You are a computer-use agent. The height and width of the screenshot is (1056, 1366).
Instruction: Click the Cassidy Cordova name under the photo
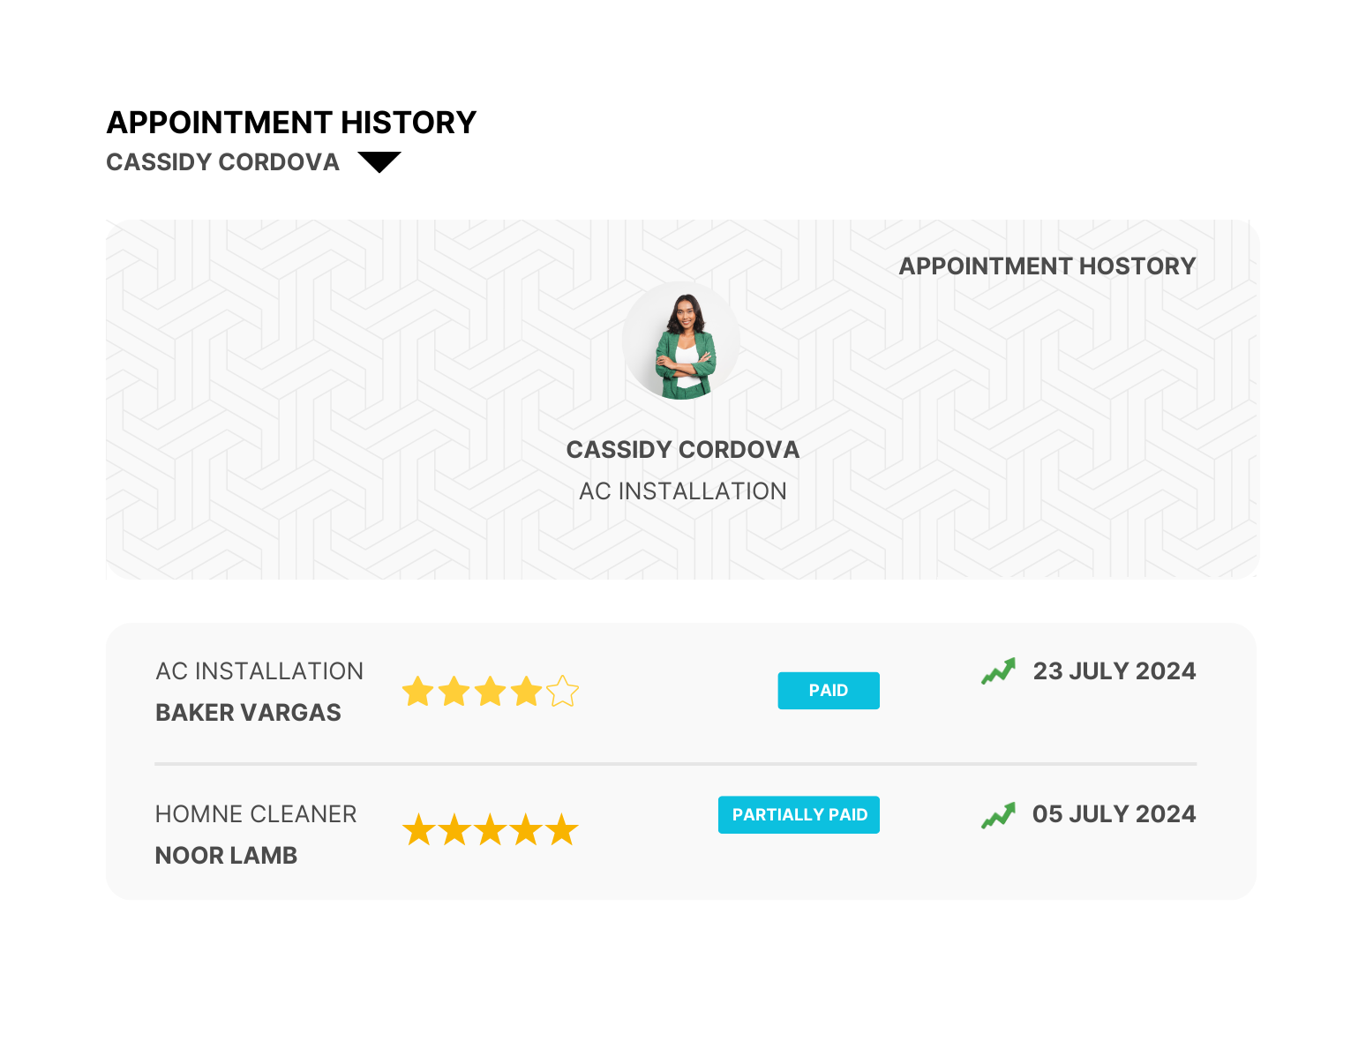[682, 450]
